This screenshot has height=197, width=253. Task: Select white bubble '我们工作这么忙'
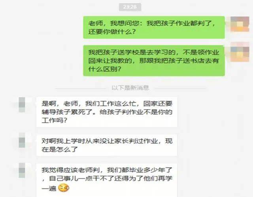[x=107, y=112]
